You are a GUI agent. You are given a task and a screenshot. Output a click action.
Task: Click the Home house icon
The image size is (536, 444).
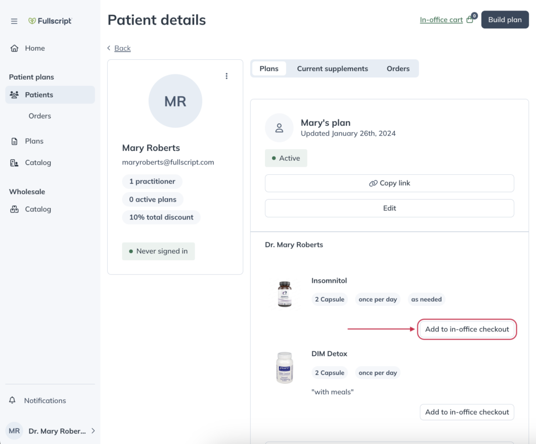(14, 48)
